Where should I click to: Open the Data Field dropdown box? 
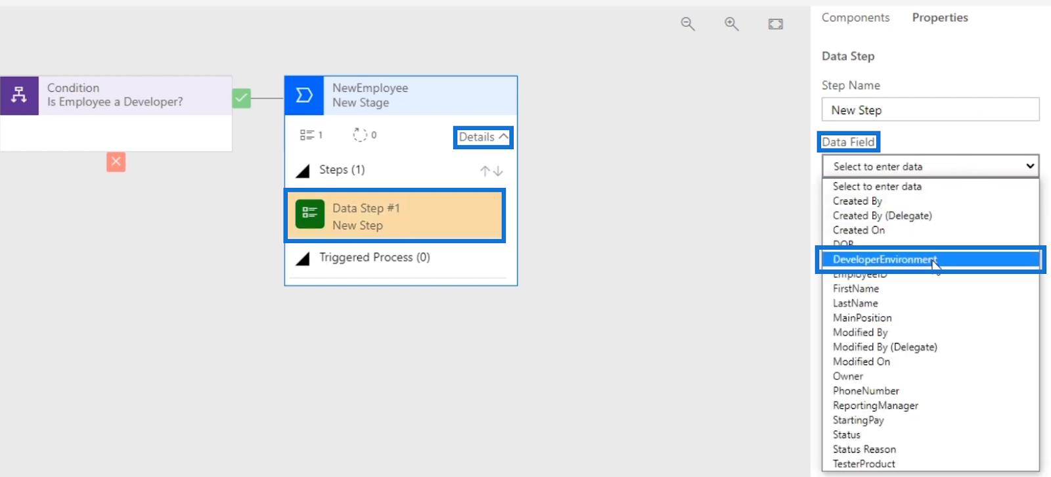click(929, 166)
